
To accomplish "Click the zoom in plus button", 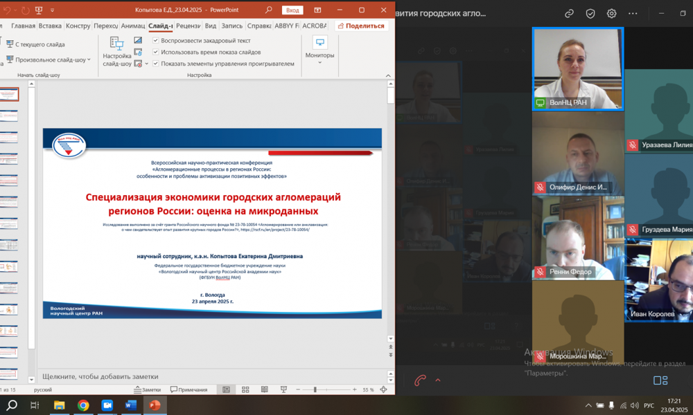I will pos(354,389).
